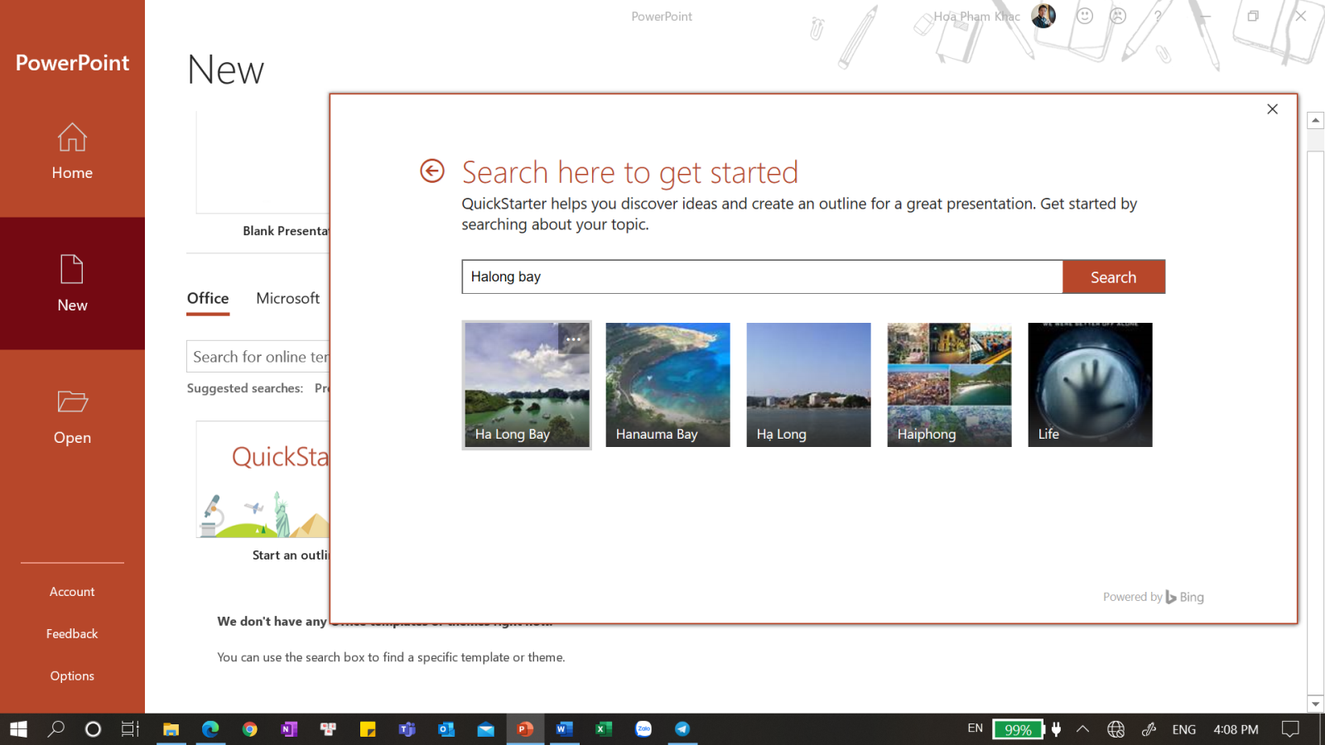Open Account settings
Image resolution: width=1325 pixels, height=745 pixels.
72,591
